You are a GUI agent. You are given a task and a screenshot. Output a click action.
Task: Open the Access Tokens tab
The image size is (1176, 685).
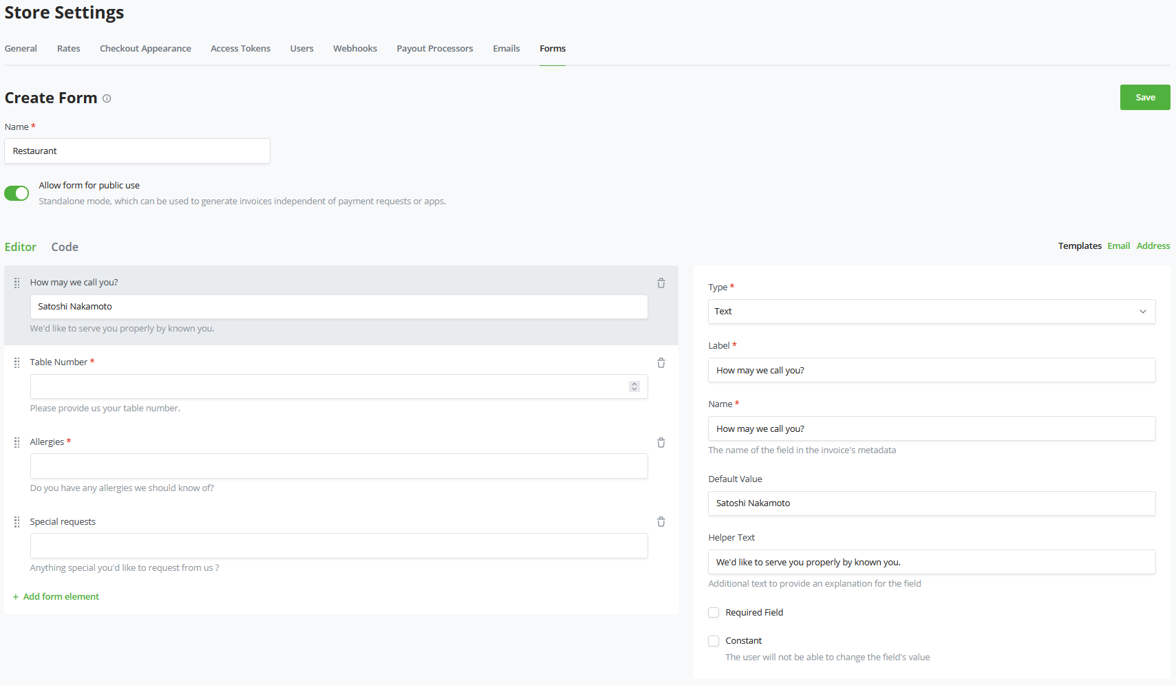[x=240, y=49]
